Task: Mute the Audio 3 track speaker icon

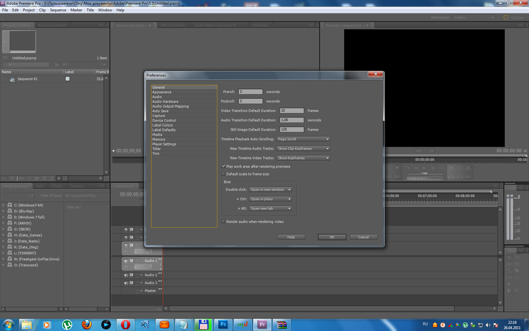Action: click(x=126, y=283)
